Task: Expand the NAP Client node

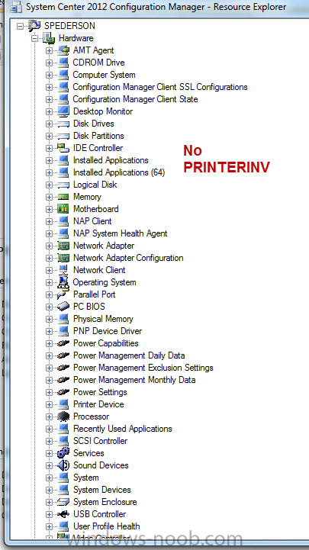Action: (49, 222)
